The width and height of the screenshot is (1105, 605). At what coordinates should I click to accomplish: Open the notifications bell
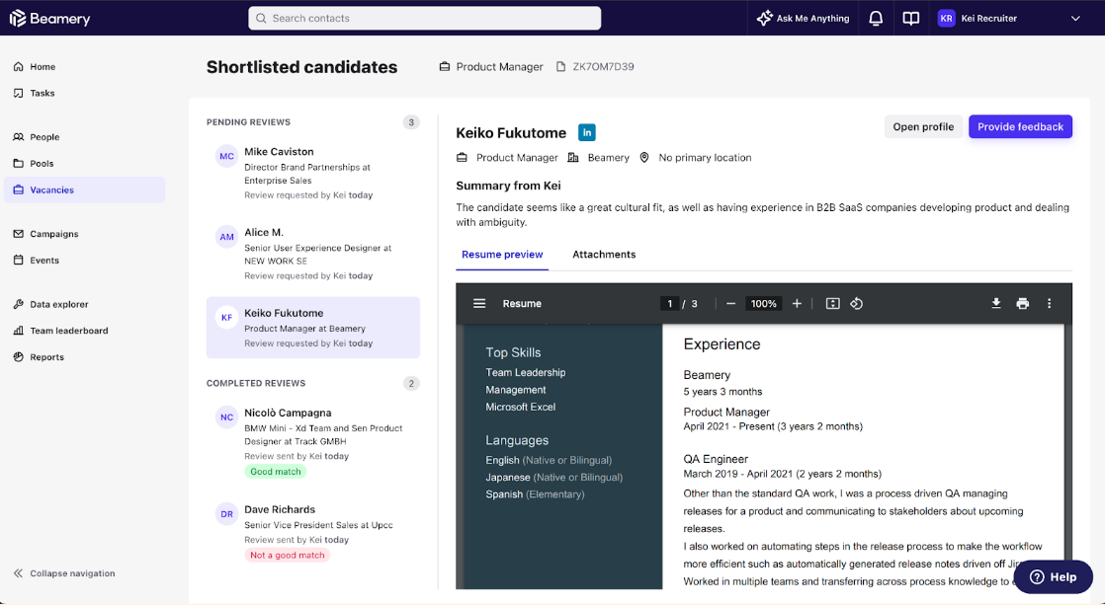coord(876,19)
